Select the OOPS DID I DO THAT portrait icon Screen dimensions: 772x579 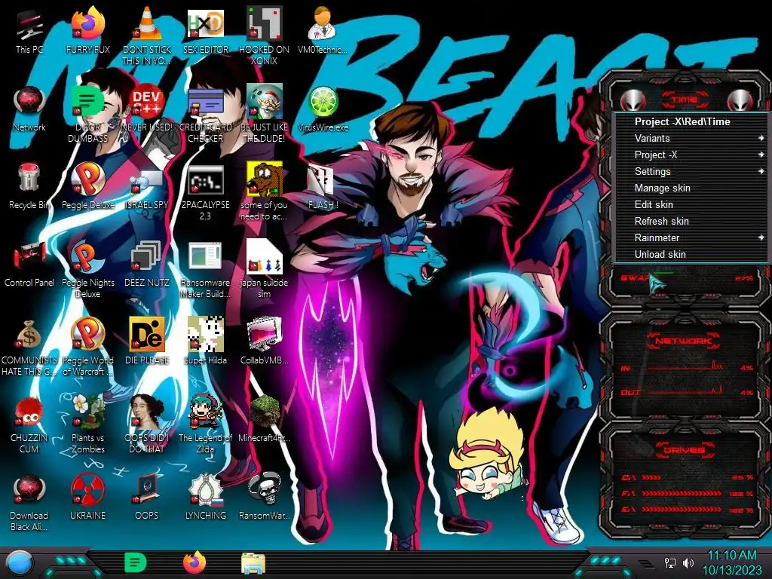[x=146, y=424]
